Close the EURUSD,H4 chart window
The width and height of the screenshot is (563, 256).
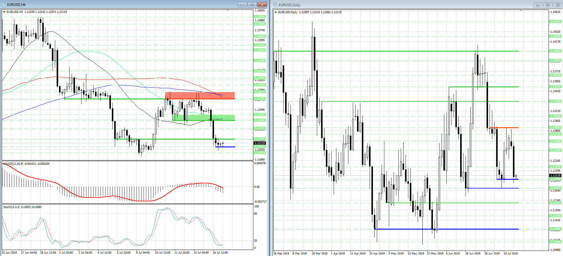pyautogui.click(x=262, y=5)
